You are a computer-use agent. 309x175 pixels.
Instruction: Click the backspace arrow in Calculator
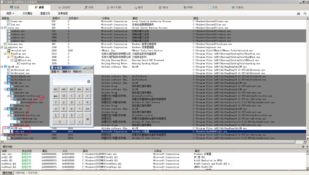click(56, 96)
